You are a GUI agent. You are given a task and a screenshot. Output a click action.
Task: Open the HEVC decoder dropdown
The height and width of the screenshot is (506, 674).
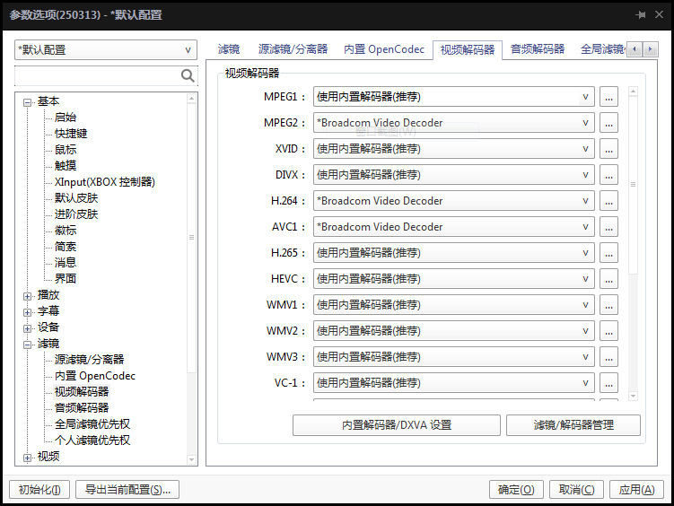[x=453, y=279]
